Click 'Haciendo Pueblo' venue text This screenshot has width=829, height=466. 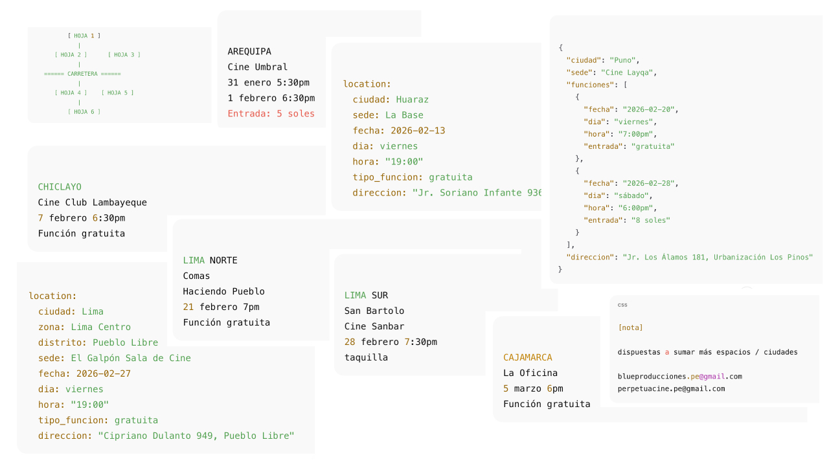pyautogui.click(x=223, y=291)
